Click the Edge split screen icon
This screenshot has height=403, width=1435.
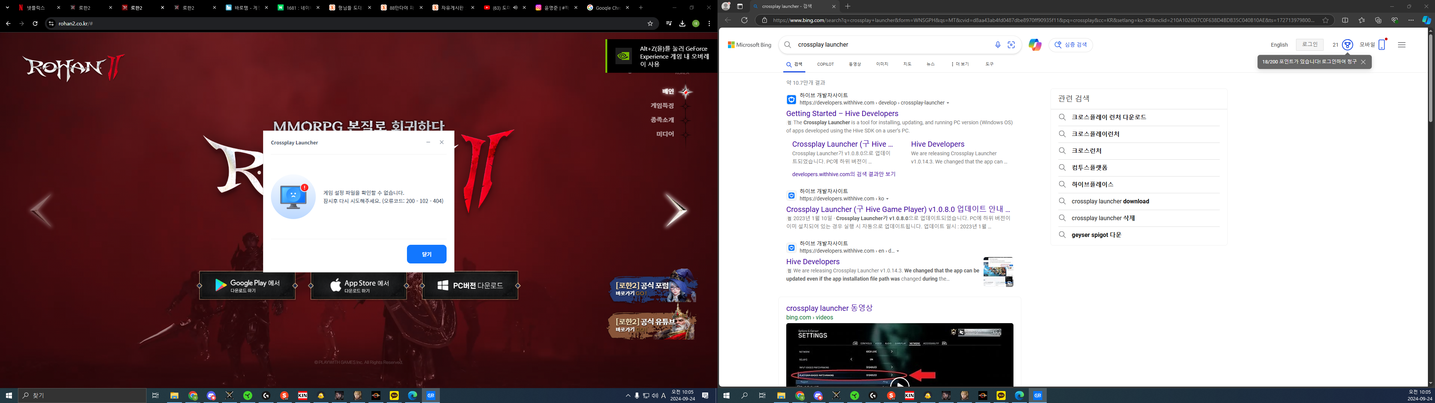click(x=1345, y=20)
